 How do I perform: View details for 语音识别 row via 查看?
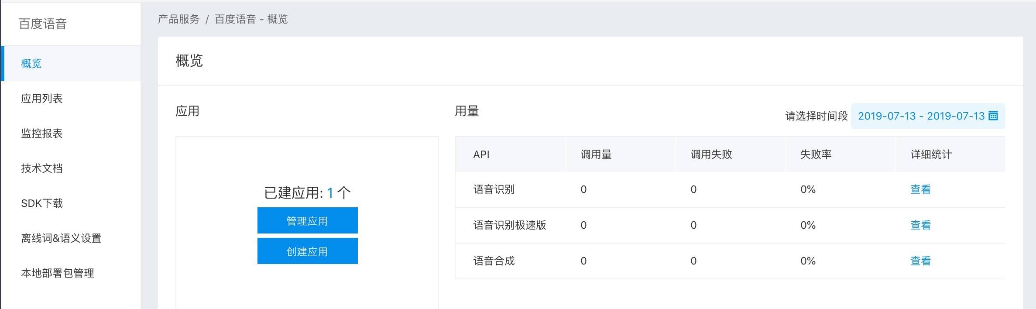[x=920, y=189]
